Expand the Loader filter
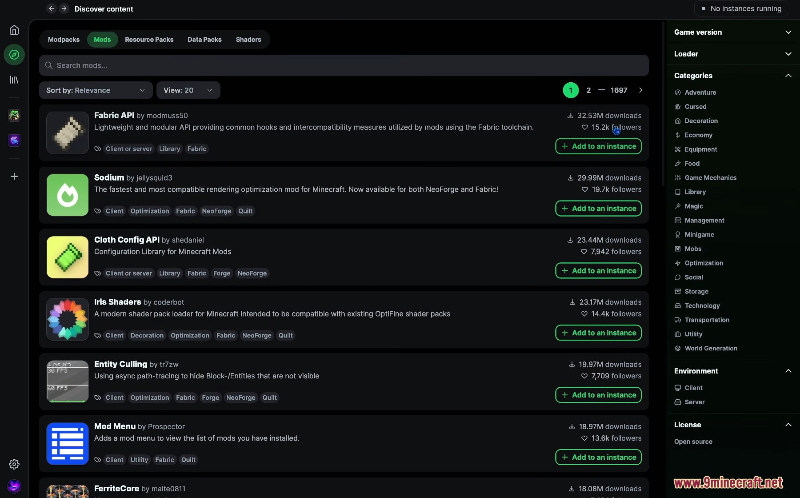800x498 pixels. pos(733,54)
